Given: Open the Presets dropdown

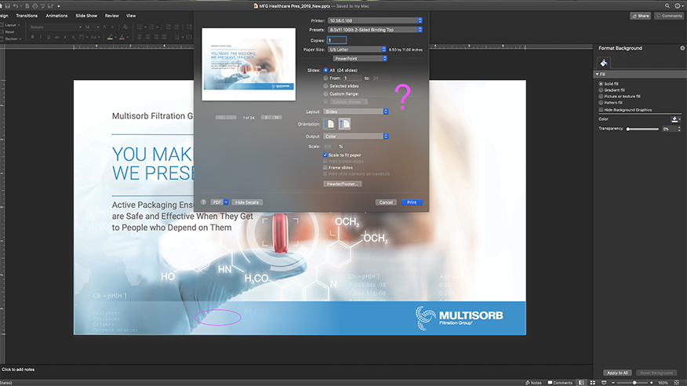Looking at the screenshot, I should (375, 30).
